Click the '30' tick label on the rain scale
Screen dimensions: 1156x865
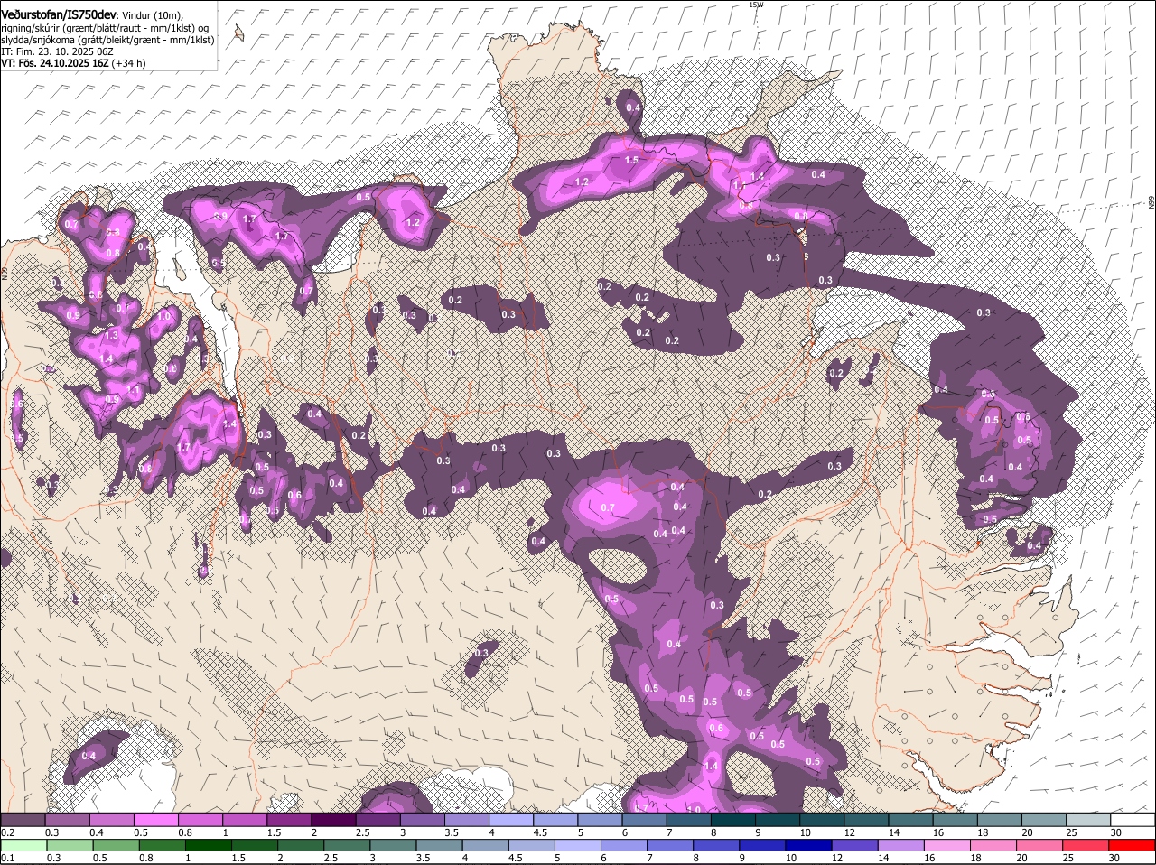pyautogui.click(x=1114, y=858)
